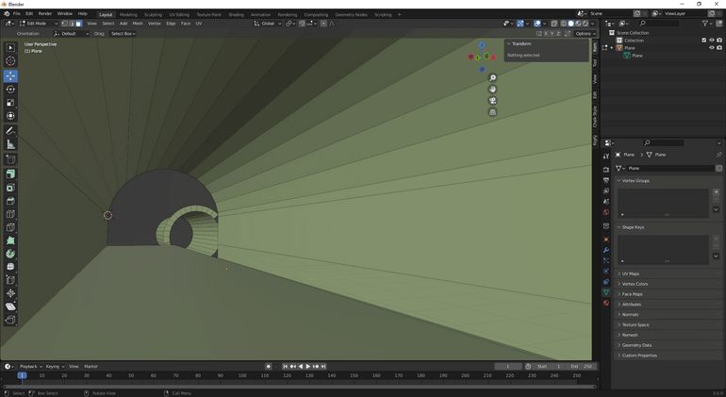The image size is (726, 397).
Task: Click the camera view gizmo icon
Action: 492,101
